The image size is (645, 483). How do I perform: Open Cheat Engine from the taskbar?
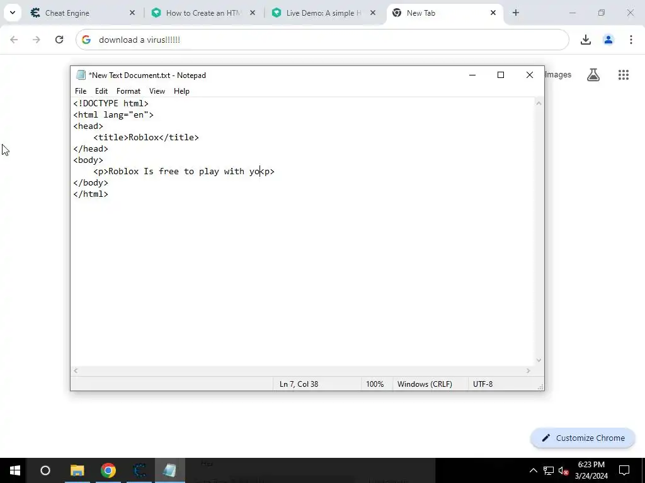139,470
